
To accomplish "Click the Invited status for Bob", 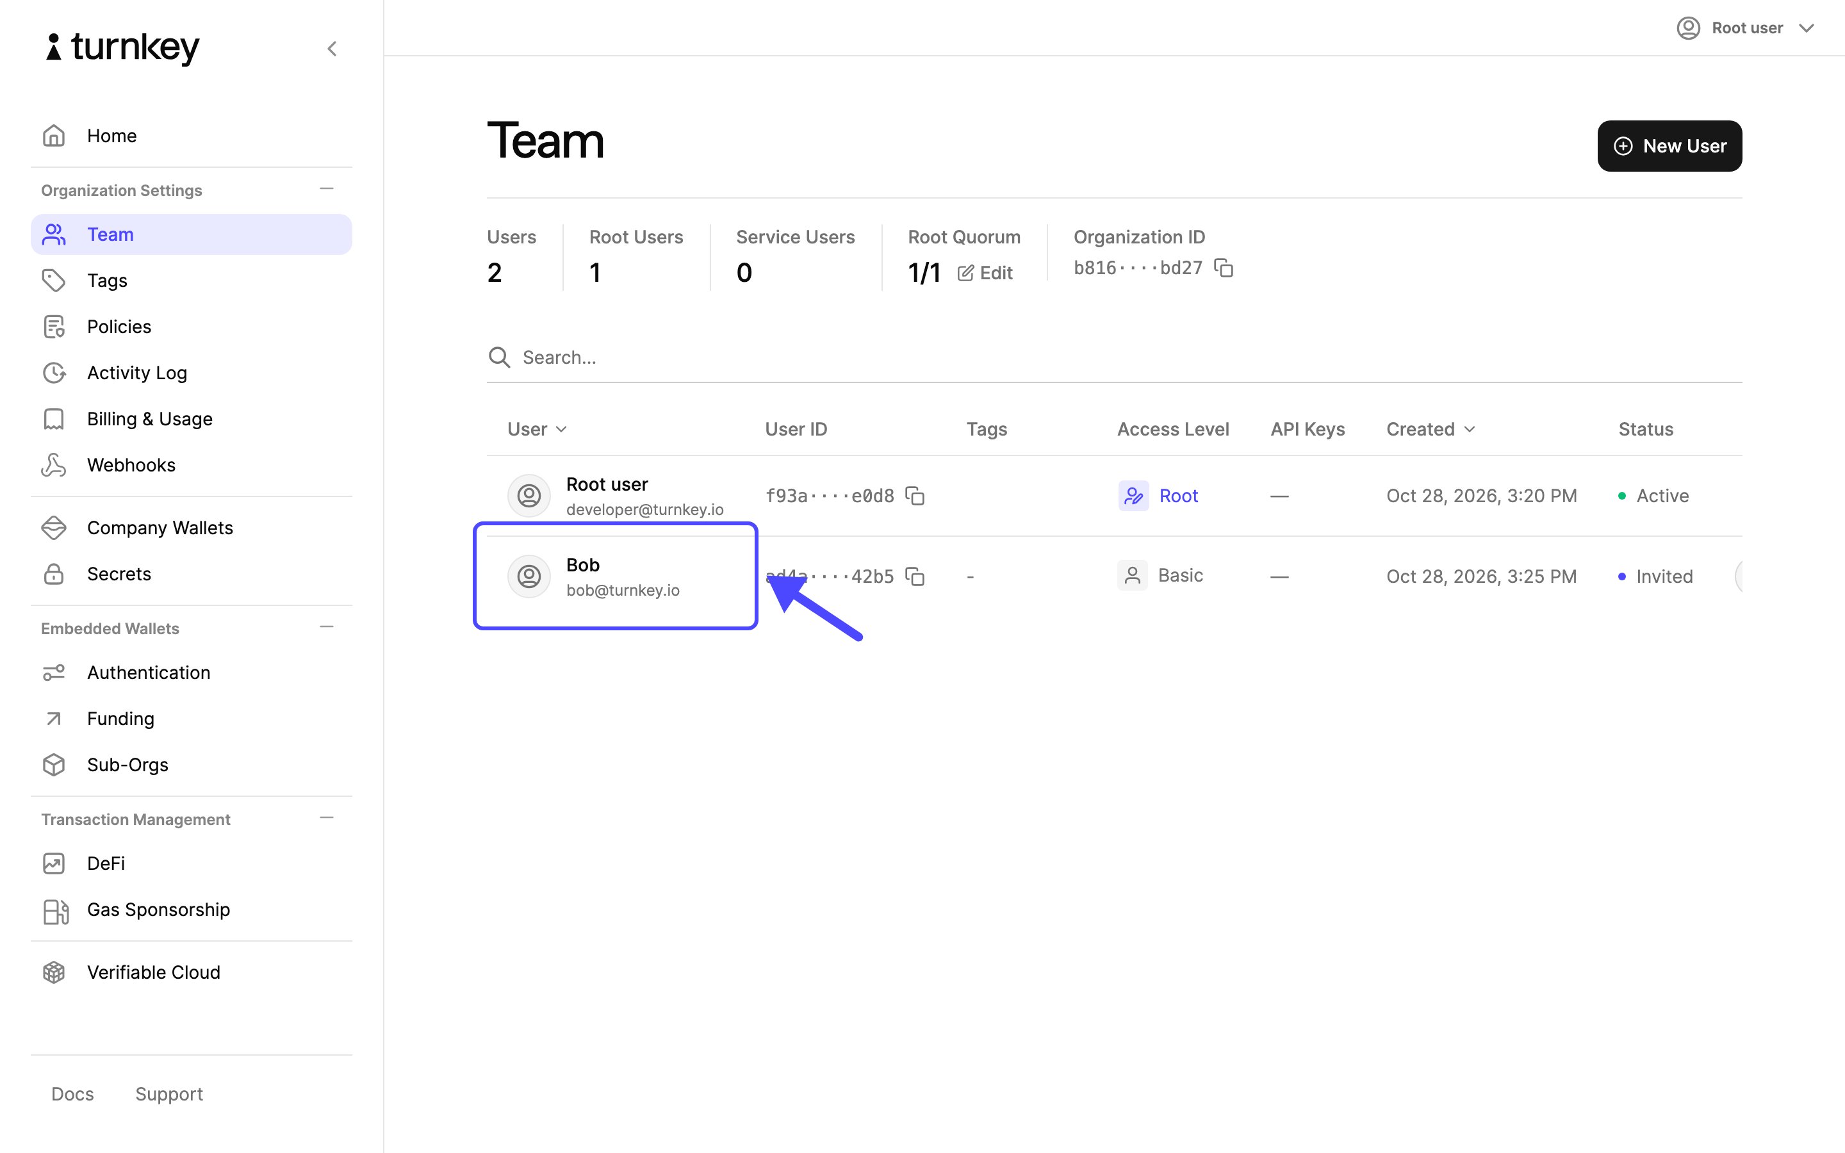I will pos(1655,576).
